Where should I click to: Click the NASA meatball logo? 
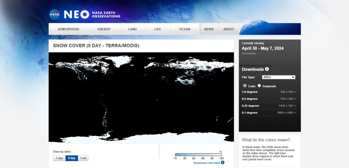pos(55,14)
